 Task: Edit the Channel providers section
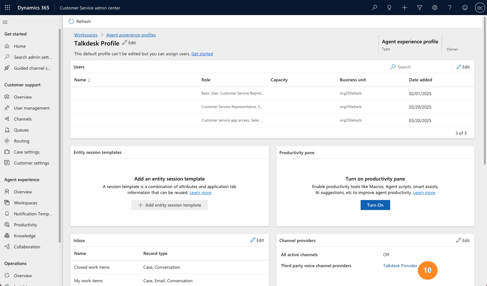coord(463,240)
